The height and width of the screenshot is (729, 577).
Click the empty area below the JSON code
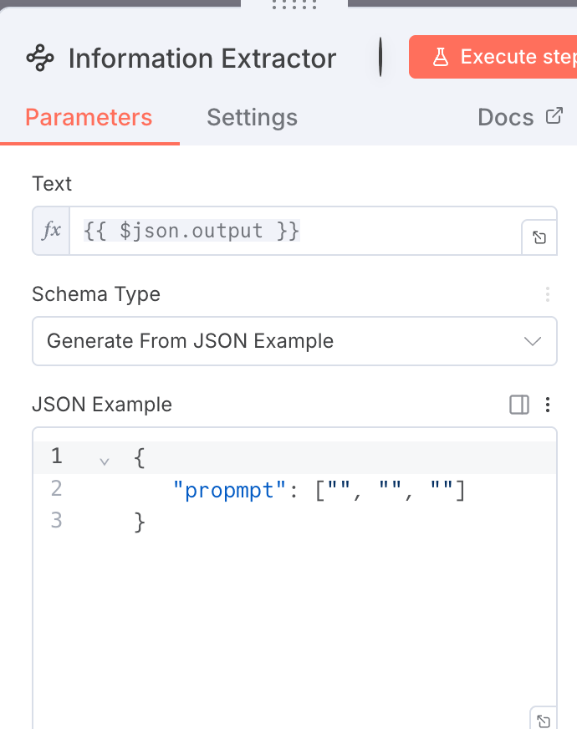tap(293, 627)
